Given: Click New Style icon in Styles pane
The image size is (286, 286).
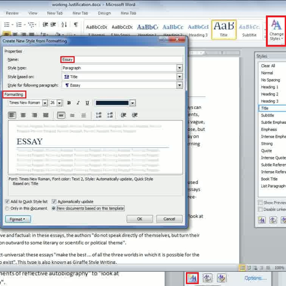Looking at the screenshot, I should 262,220.
